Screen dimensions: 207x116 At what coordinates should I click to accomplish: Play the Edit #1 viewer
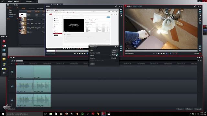pos(159,53)
